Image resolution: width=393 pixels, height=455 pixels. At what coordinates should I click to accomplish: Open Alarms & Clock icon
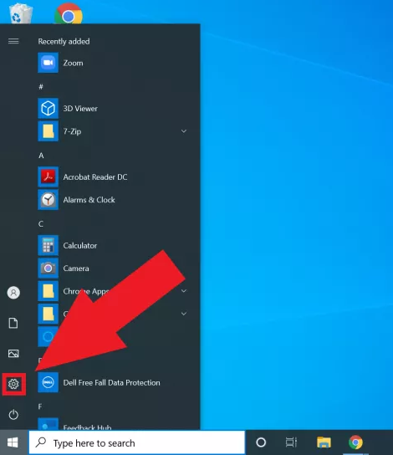coord(48,200)
